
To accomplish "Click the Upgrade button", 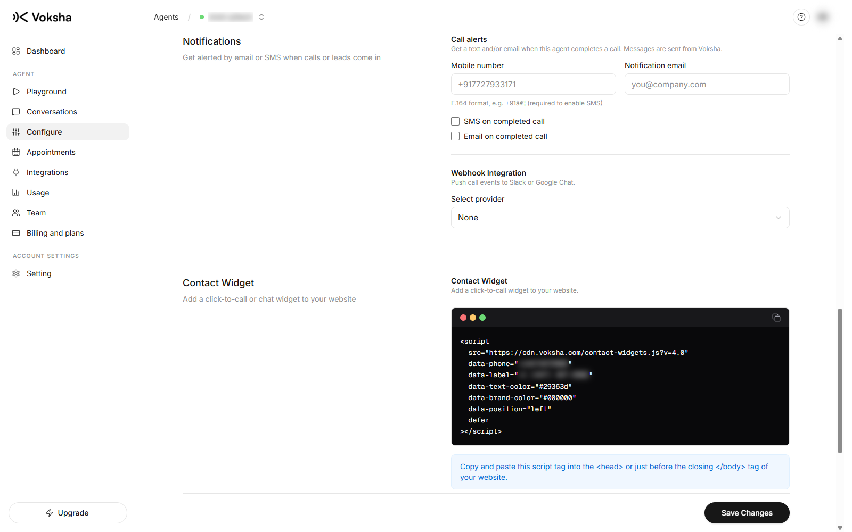I will point(68,513).
